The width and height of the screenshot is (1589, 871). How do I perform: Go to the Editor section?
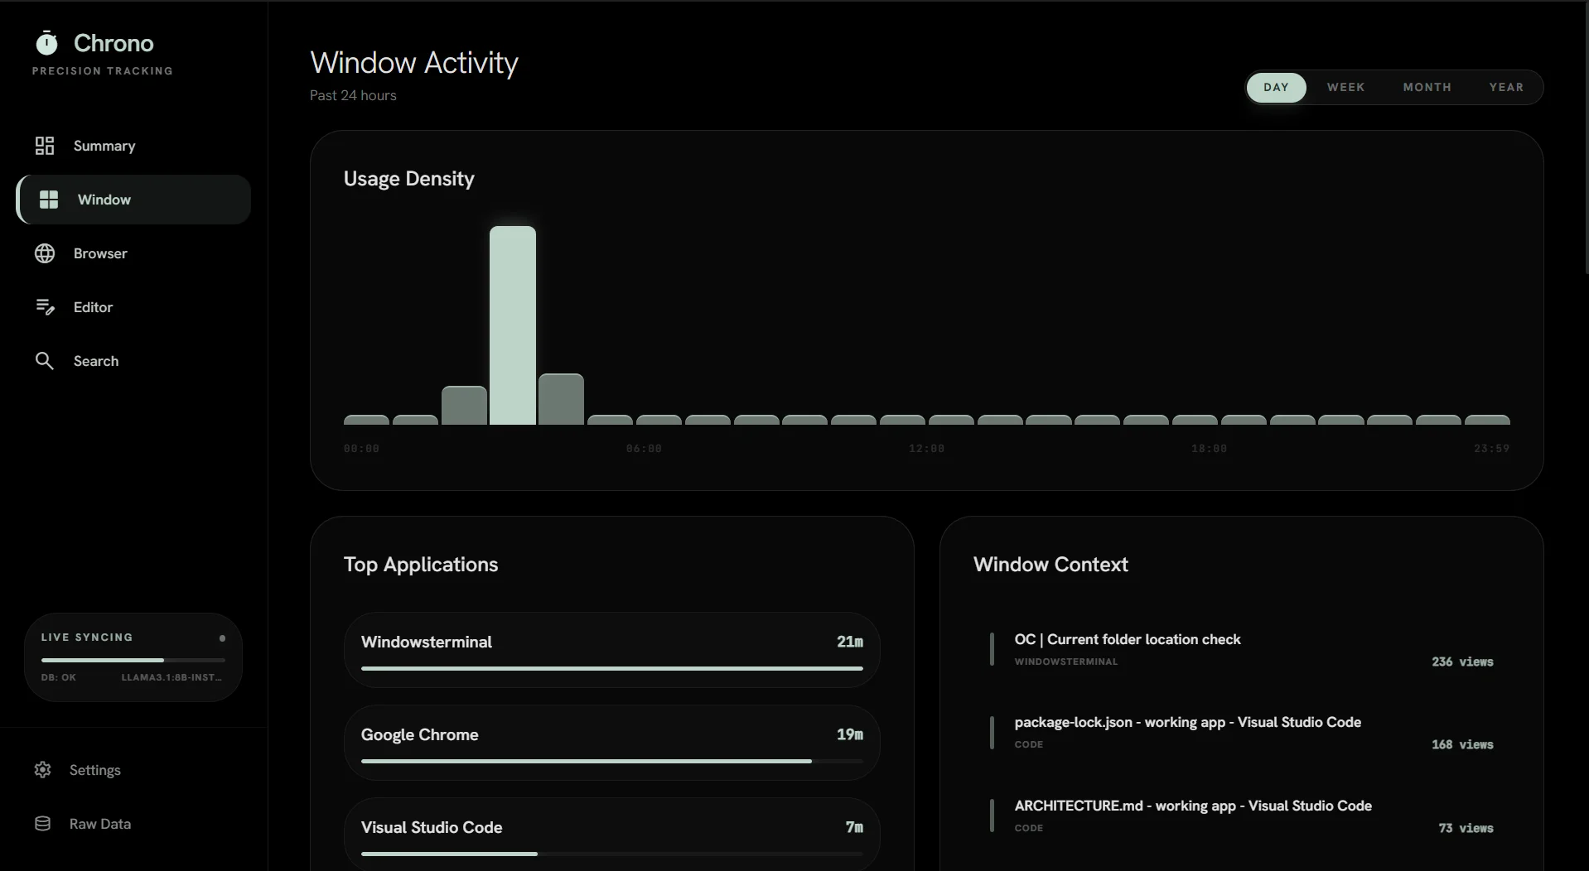pos(133,307)
